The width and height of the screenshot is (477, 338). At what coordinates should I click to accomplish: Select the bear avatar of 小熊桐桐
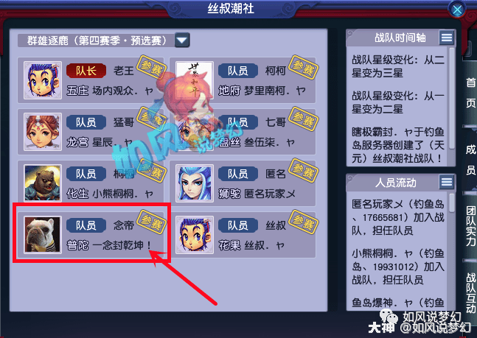(x=43, y=183)
